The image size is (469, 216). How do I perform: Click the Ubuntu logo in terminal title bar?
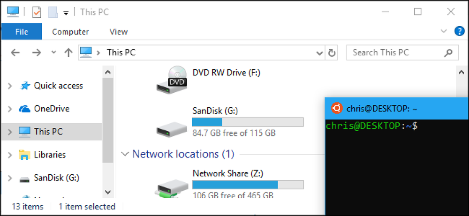[x=336, y=108]
